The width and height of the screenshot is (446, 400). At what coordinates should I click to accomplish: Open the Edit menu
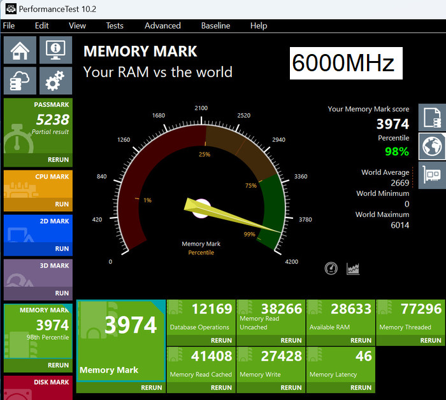click(x=42, y=25)
